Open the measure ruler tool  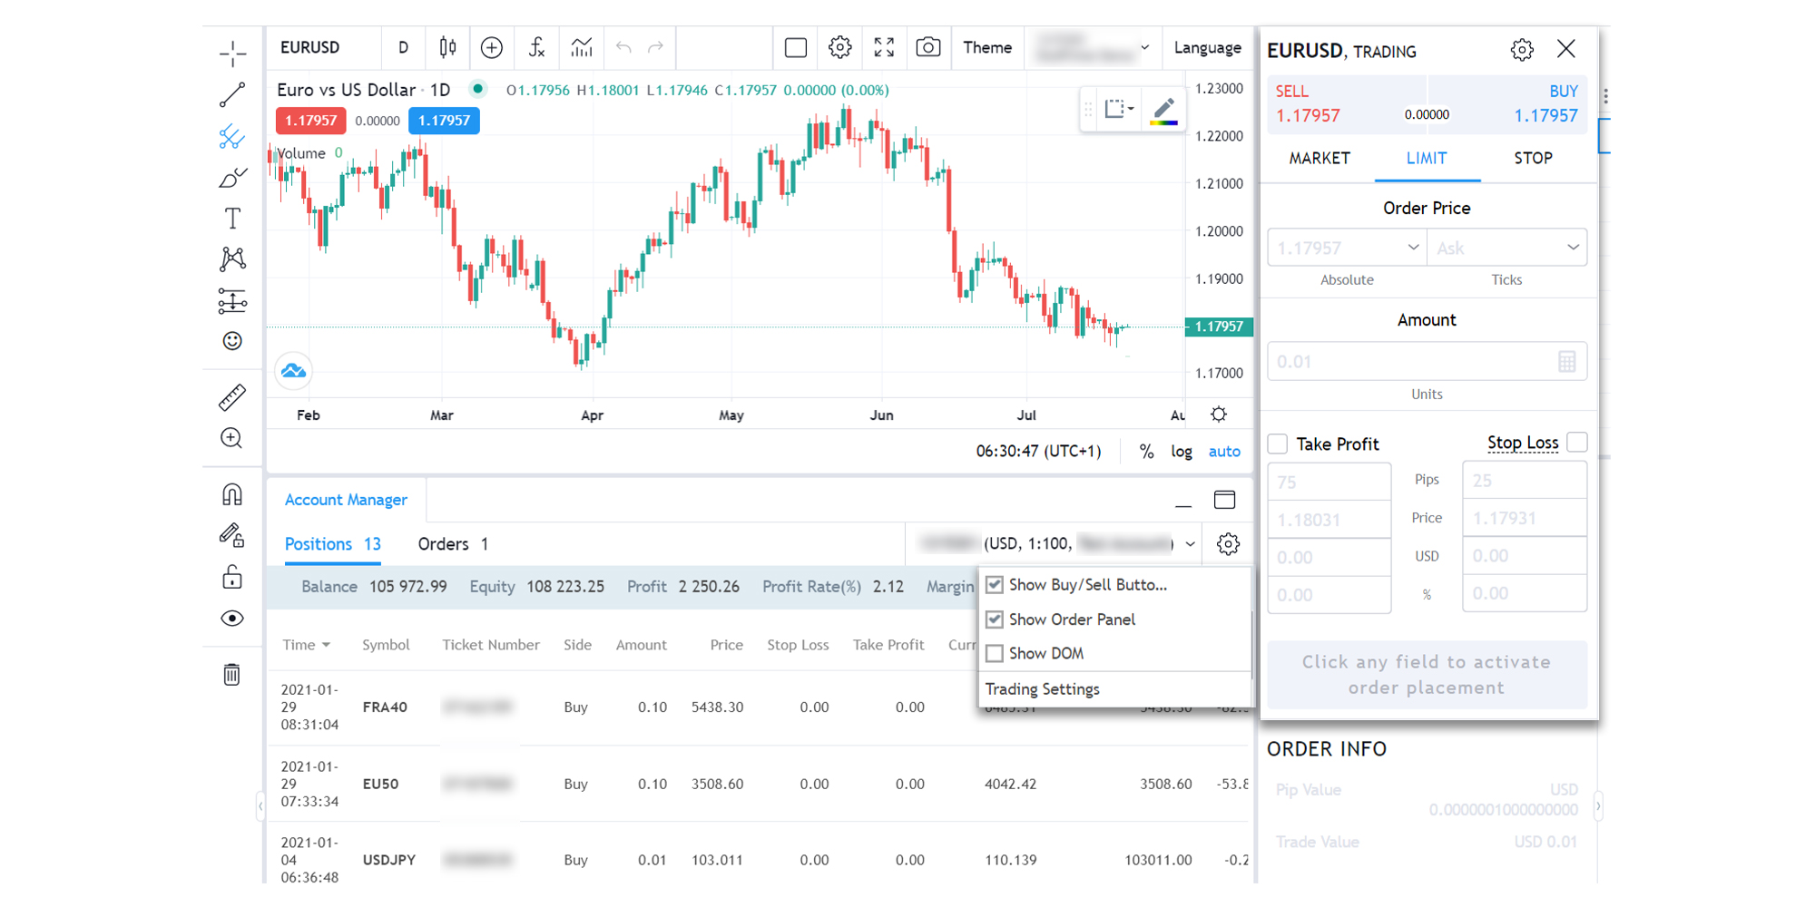(232, 397)
